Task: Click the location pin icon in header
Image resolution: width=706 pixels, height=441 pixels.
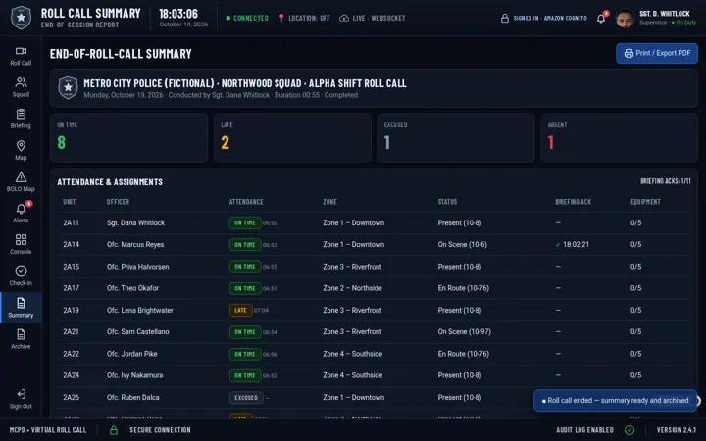Action: click(281, 18)
